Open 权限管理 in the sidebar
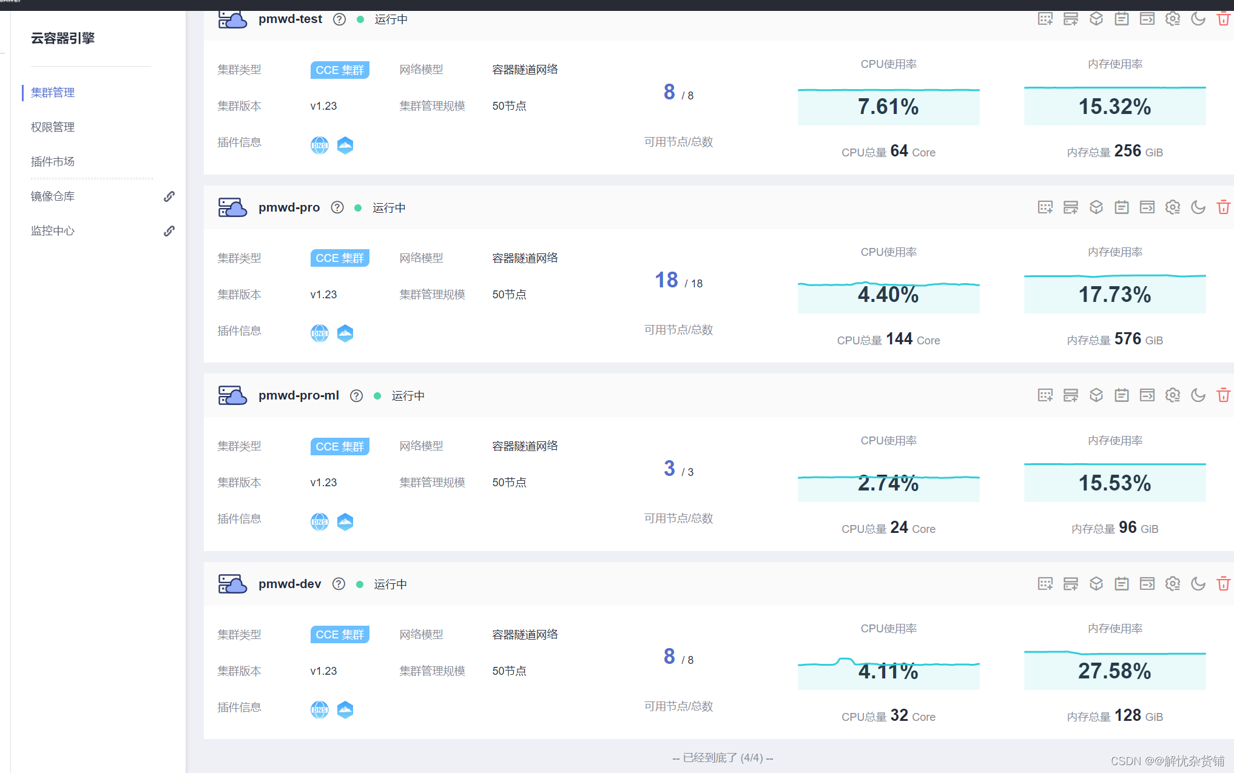 tap(53, 127)
